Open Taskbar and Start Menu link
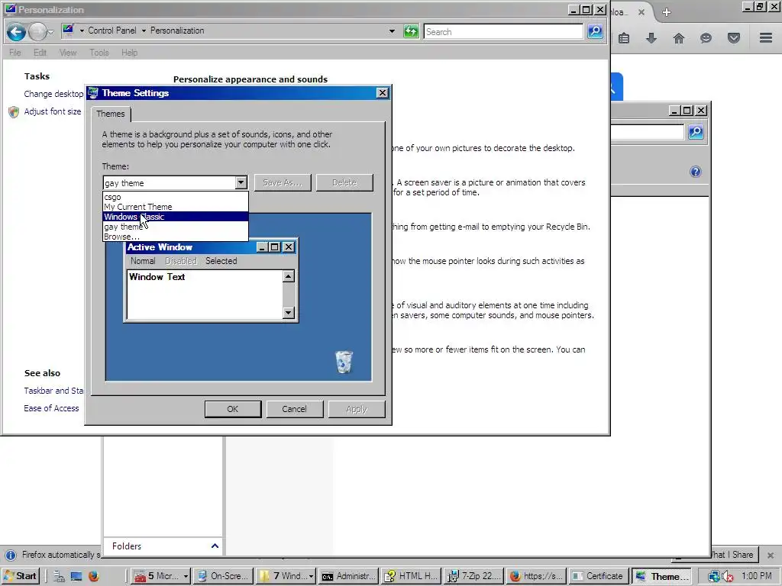 coord(54,391)
